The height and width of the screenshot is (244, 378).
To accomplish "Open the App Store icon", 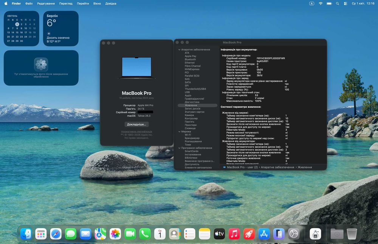I will tap(264, 234).
